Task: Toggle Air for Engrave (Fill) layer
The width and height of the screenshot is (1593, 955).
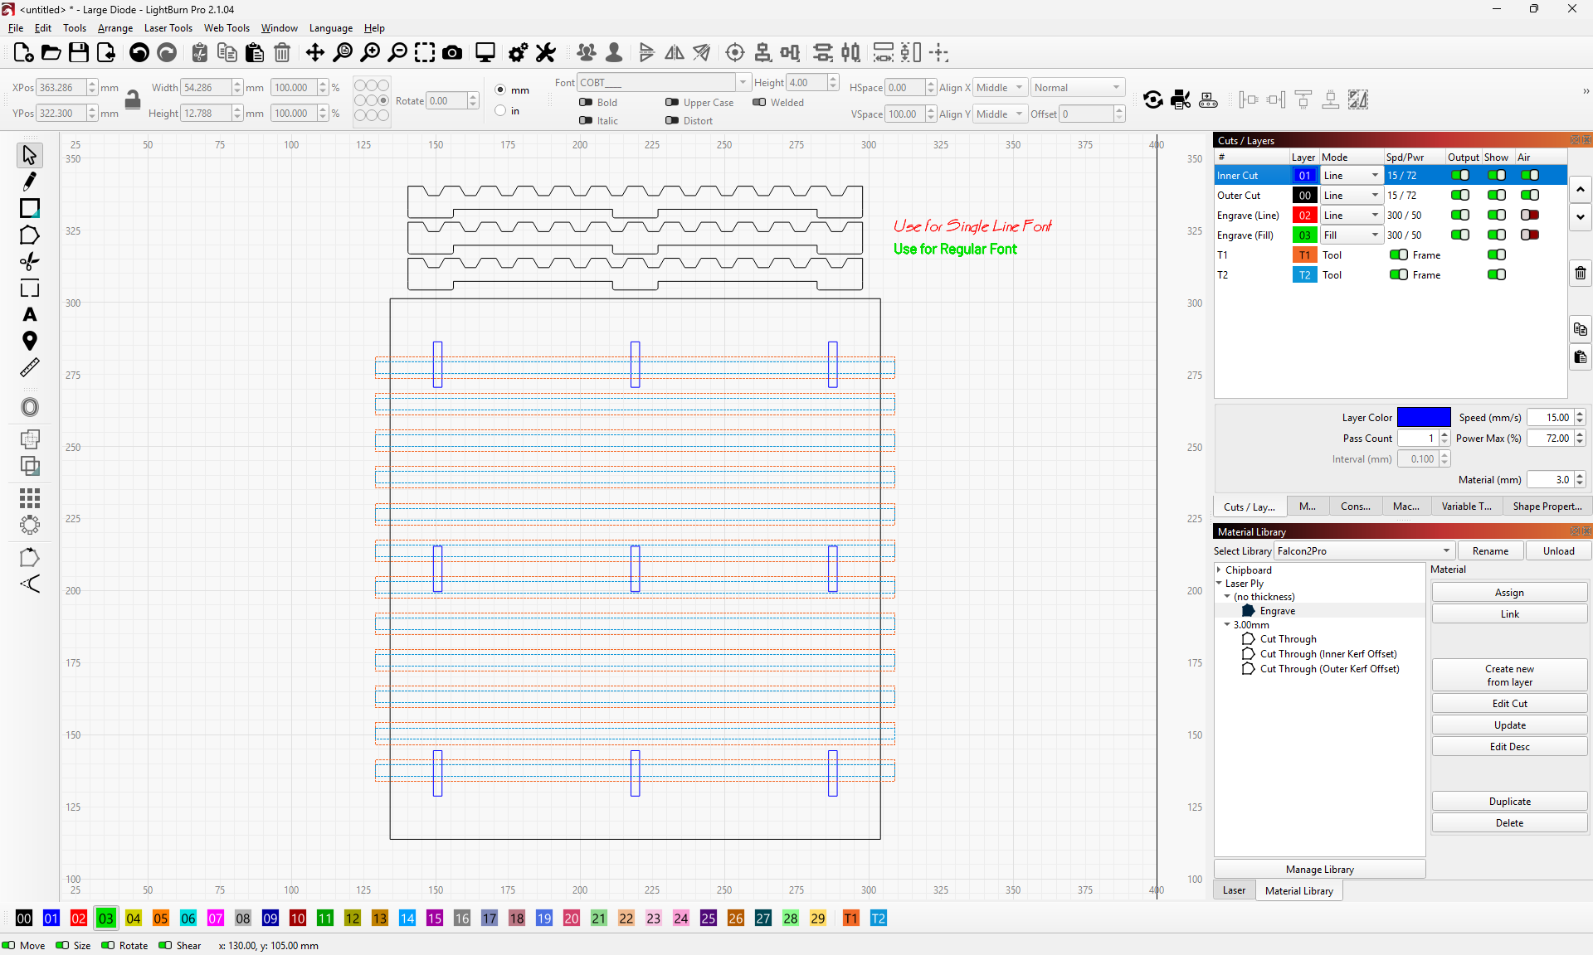Action: tap(1530, 235)
